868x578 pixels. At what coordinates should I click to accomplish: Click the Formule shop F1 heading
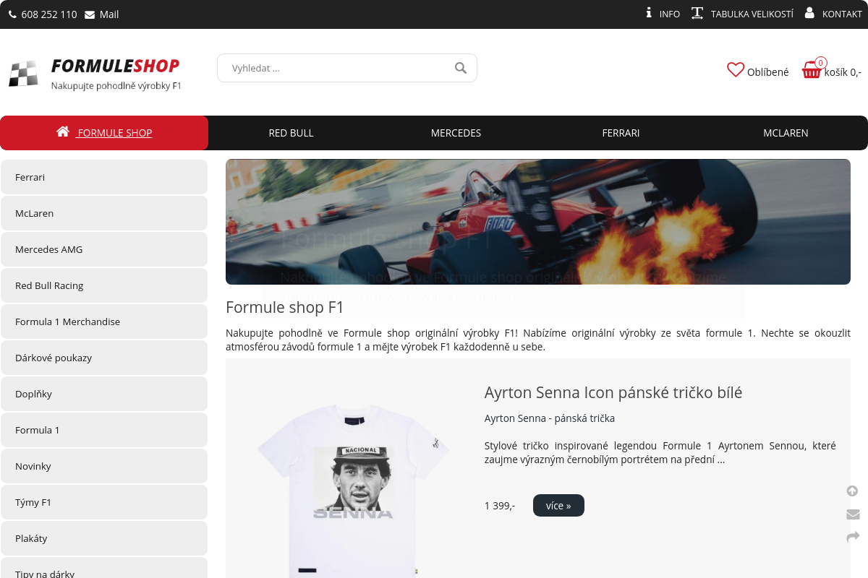coord(285,307)
